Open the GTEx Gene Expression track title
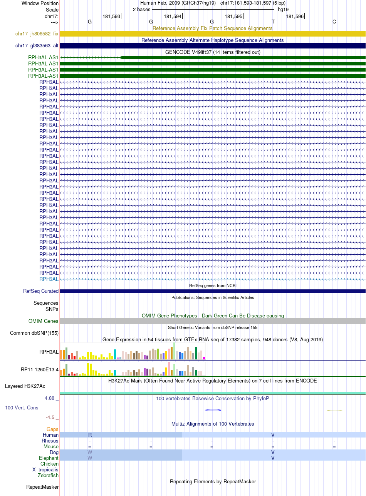The width and height of the screenshot is (366, 496). 213,339
